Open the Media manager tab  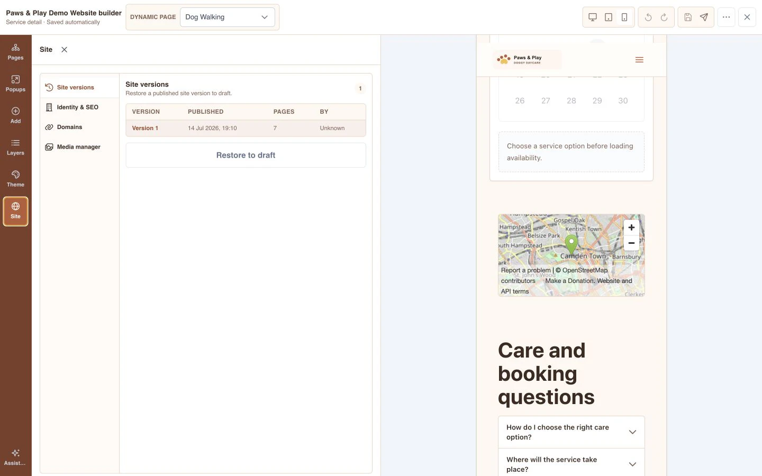(x=79, y=147)
